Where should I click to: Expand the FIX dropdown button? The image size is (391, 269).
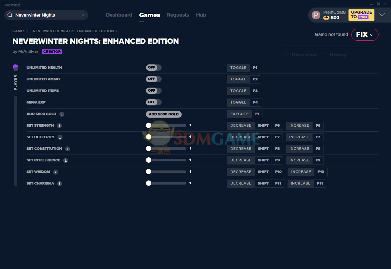[x=365, y=35]
